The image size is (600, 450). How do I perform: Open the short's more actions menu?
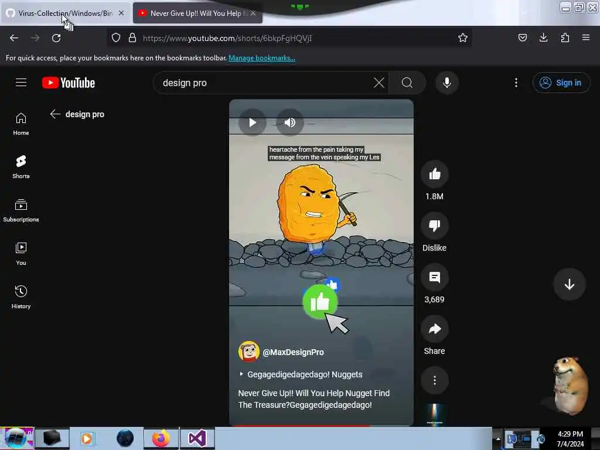tap(434, 380)
